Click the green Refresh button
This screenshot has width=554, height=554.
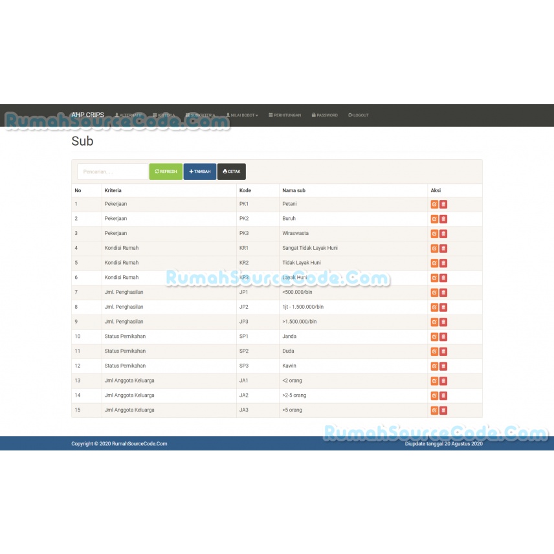coord(166,172)
